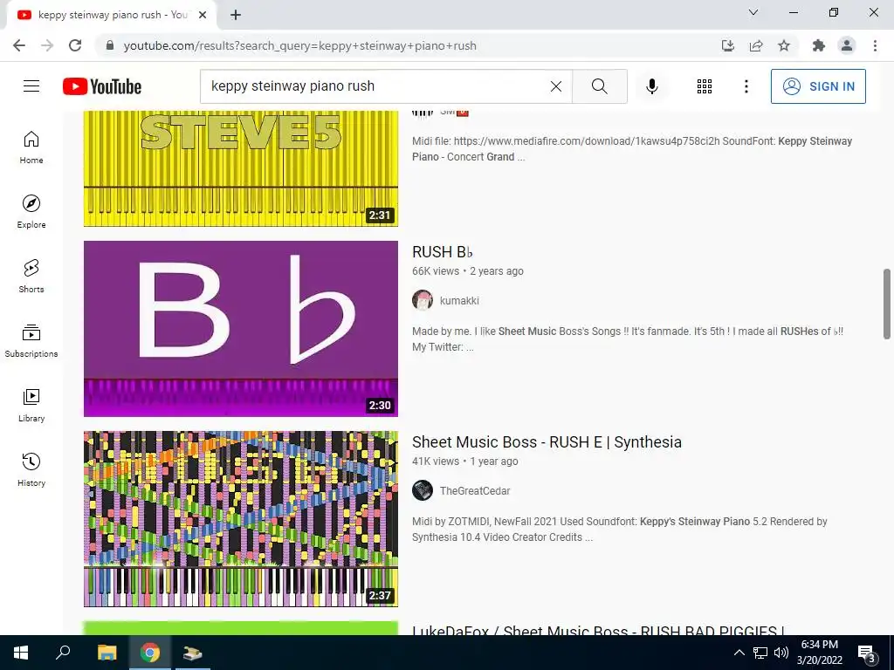Image resolution: width=894 pixels, height=670 pixels.
Task: Click the RUSH B♭ video title
Action: [443, 252]
